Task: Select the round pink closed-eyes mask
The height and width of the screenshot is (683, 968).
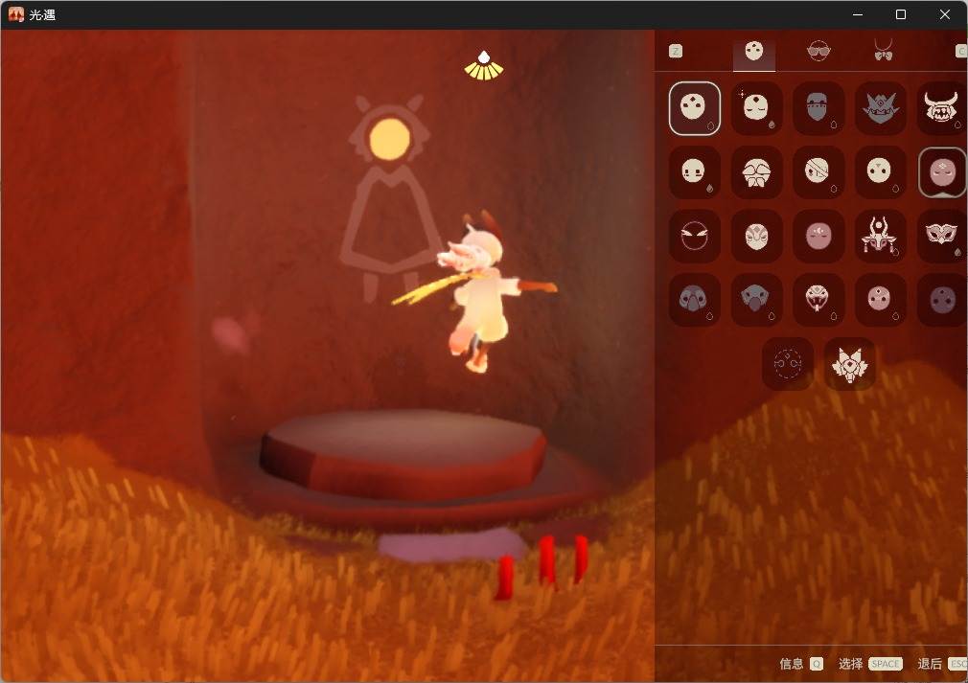Action: click(x=818, y=236)
